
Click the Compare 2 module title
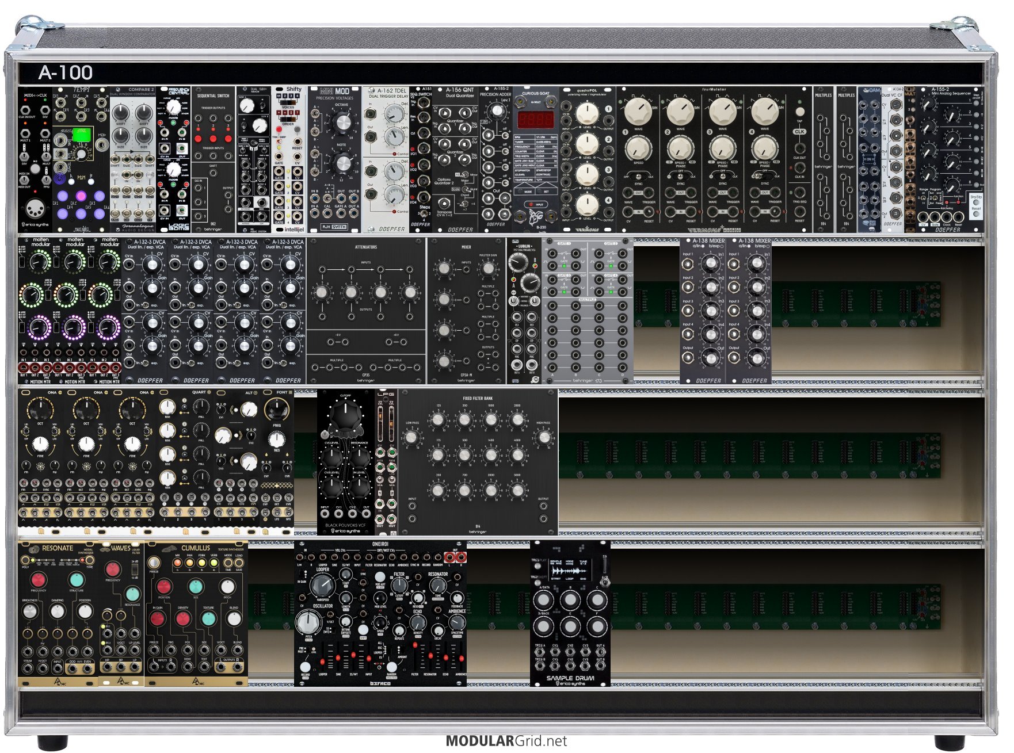click(x=141, y=90)
